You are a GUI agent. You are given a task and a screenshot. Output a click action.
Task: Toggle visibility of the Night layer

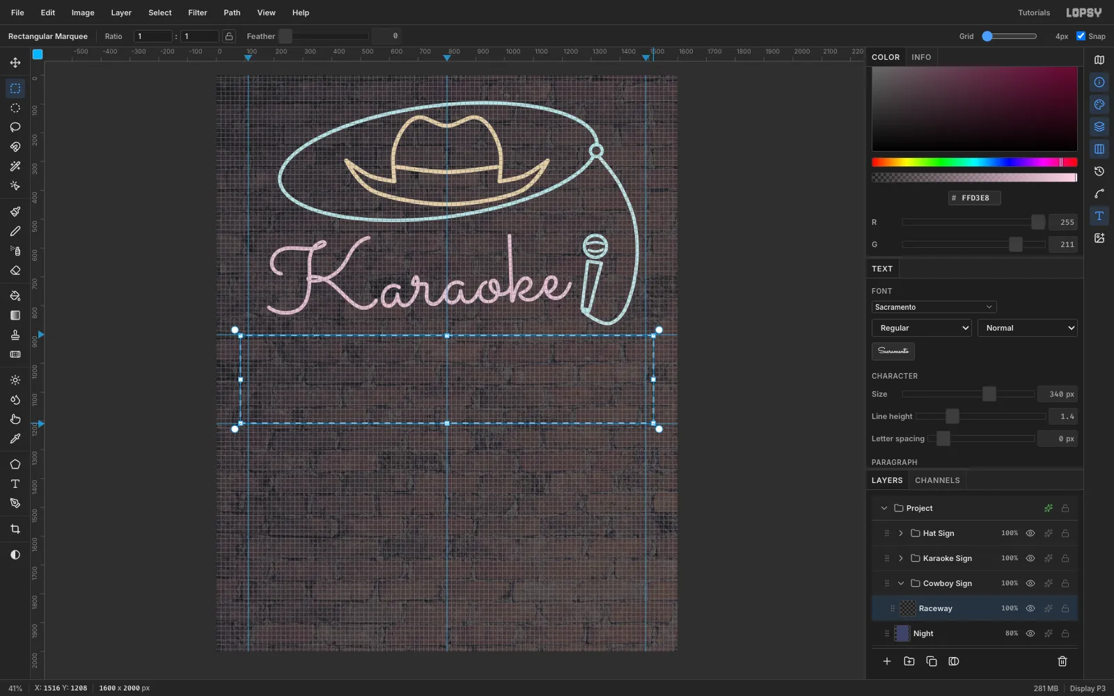click(1030, 633)
